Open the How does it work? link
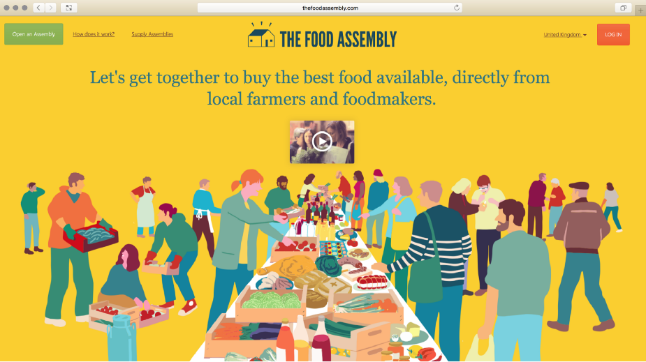Image resolution: width=646 pixels, height=362 pixels. (94, 34)
